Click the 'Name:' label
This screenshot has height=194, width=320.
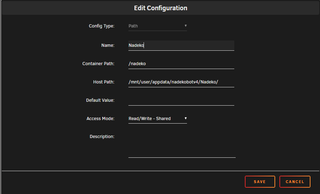tap(108, 45)
